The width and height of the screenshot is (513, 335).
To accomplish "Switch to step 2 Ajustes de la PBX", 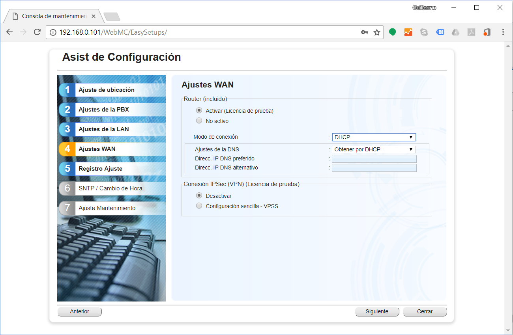I will coord(112,109).
